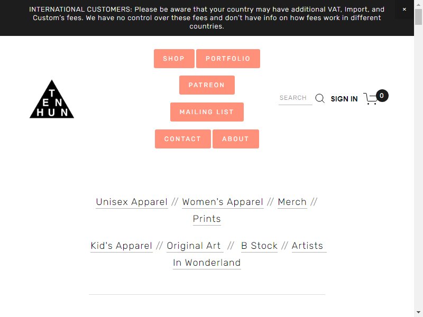Click the magnifying glass search icon
423x317 pixels.
[320, 98]
